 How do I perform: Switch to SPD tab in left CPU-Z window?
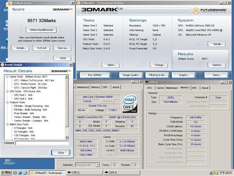point(105,87)
